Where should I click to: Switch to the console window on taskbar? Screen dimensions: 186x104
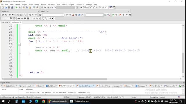(80, 101)
